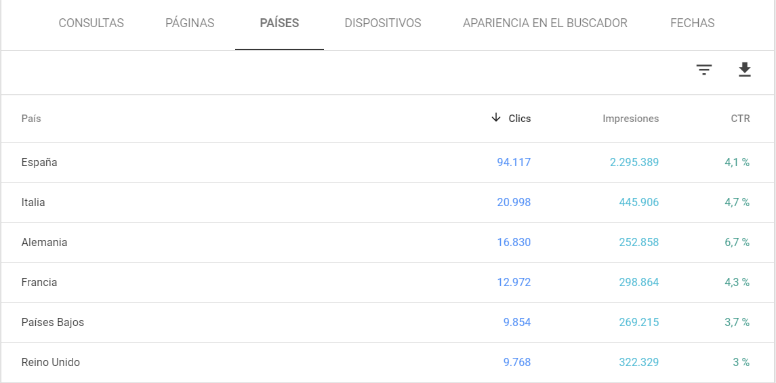Image resolution: width=776 pixels, height=383 pixels.
Task: Sort by the CTR column header
Action: [740, 119]
